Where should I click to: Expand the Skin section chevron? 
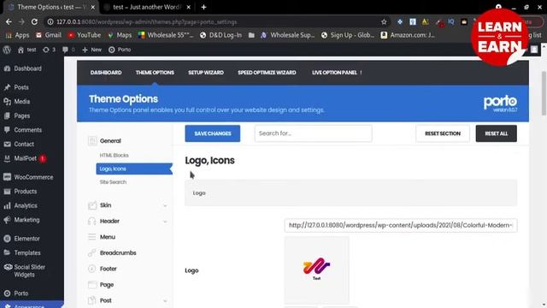[165, 205]
